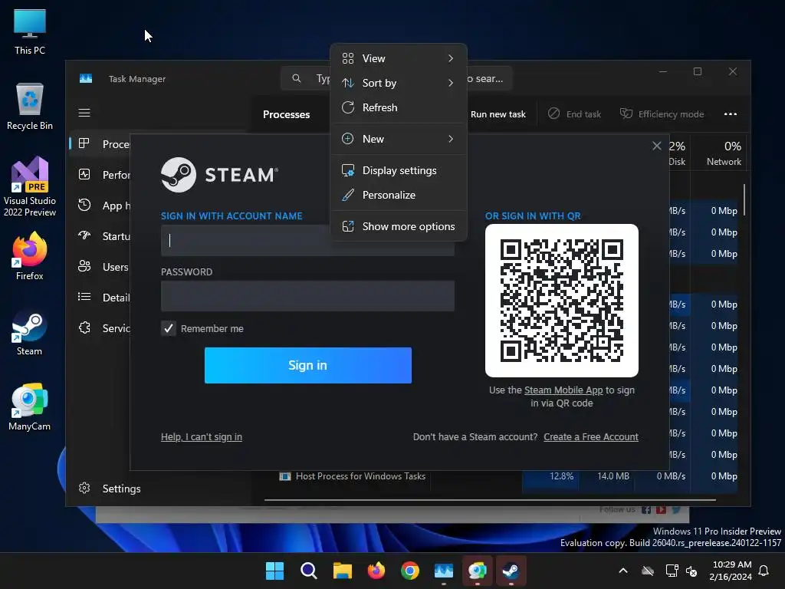Launch Firefox from the taskbar

[376, 571]
